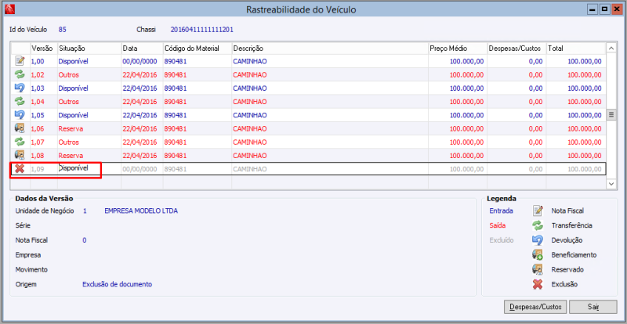Sort by the Situação column header
Screen dimensions: 627x324
pos(89,48)
